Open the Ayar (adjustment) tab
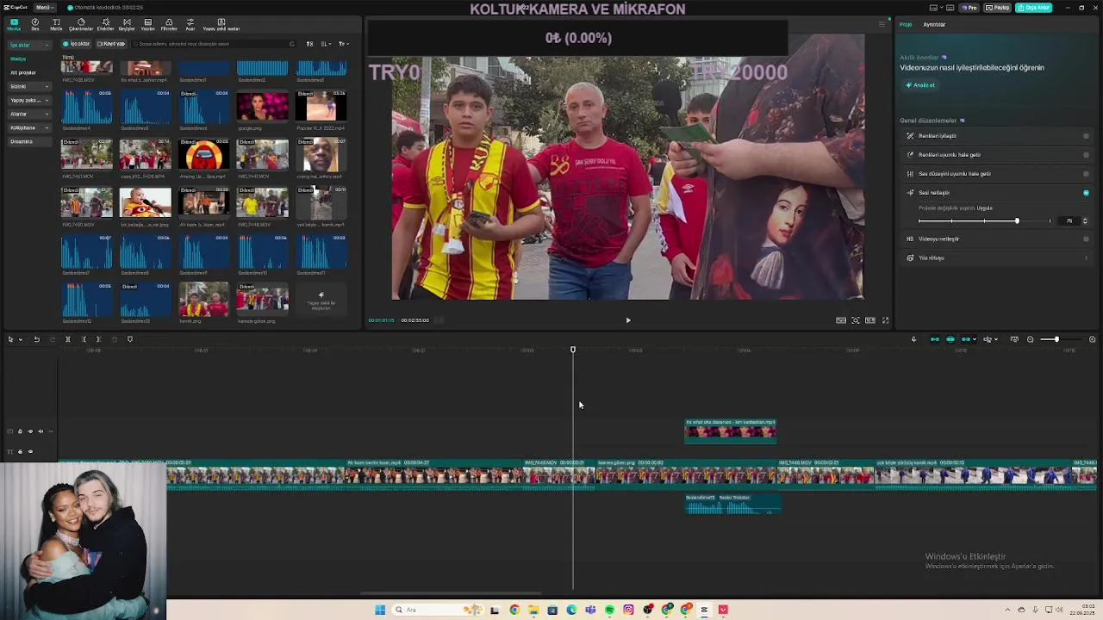 pyautogui.click(x=190, y=24)
